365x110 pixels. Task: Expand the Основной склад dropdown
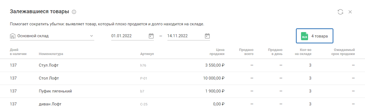tap(92, 36)
